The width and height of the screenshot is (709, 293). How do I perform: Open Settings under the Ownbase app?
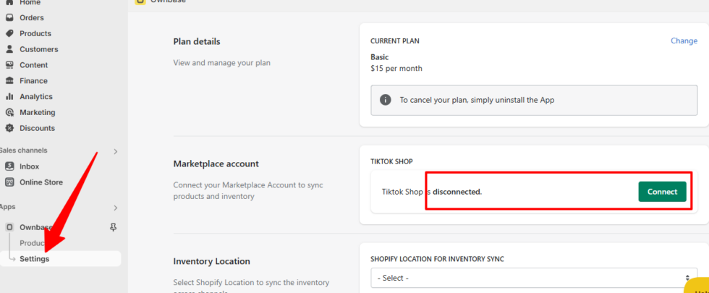tap(35, 259)
